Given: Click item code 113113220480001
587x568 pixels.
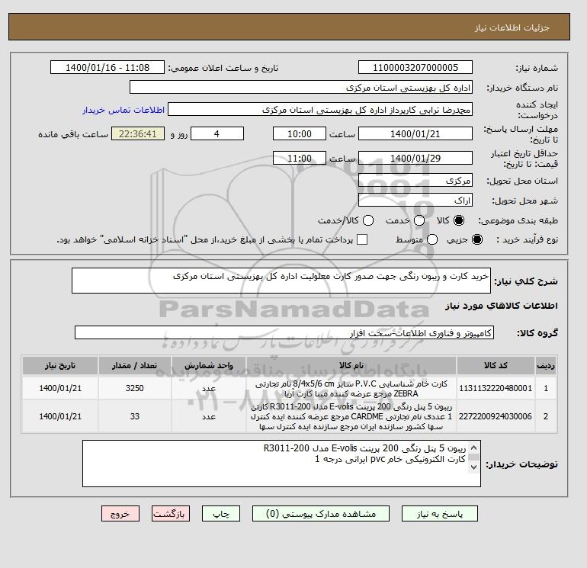Looking at the screenshot, I should (x=496, y=388).
